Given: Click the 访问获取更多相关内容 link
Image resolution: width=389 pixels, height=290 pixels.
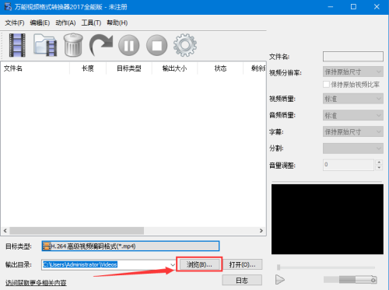Looking at the screenshot, I should (x=36, y=282).
